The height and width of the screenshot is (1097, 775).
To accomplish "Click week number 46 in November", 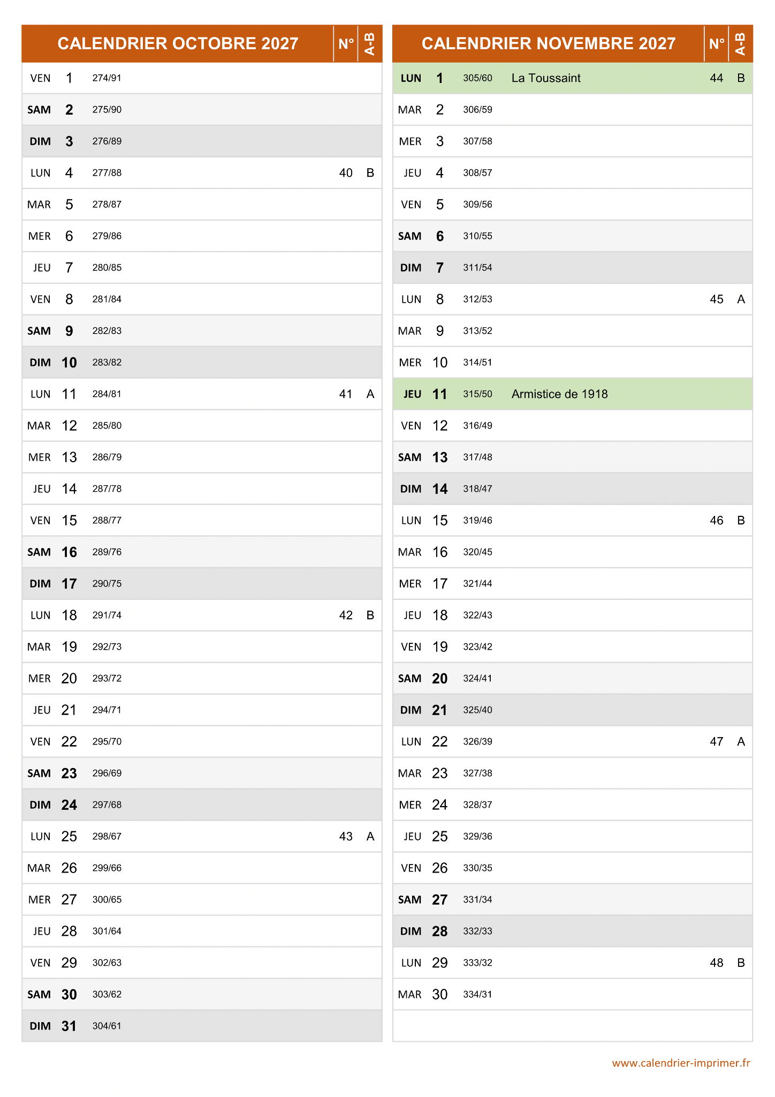I will [716, 521].
